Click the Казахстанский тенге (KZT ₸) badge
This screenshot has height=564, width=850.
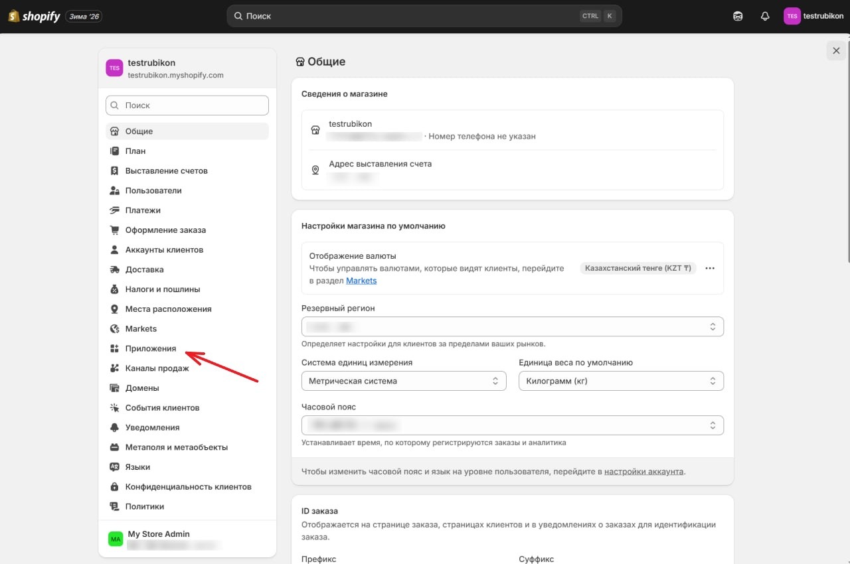[638, 269]
